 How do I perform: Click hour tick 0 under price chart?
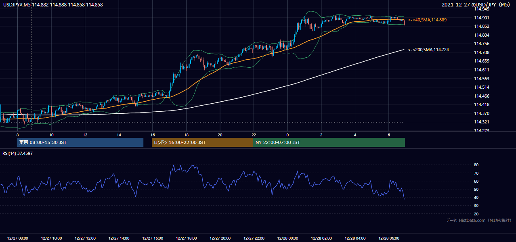pyautogui.click(x=287, y=135)
